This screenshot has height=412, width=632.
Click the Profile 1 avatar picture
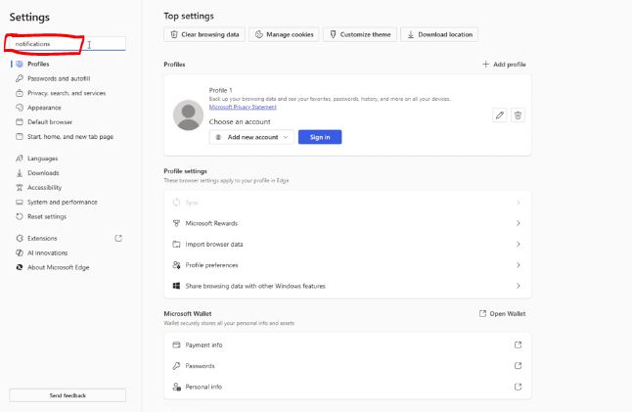pyautogui.click(x=188, y=115)
